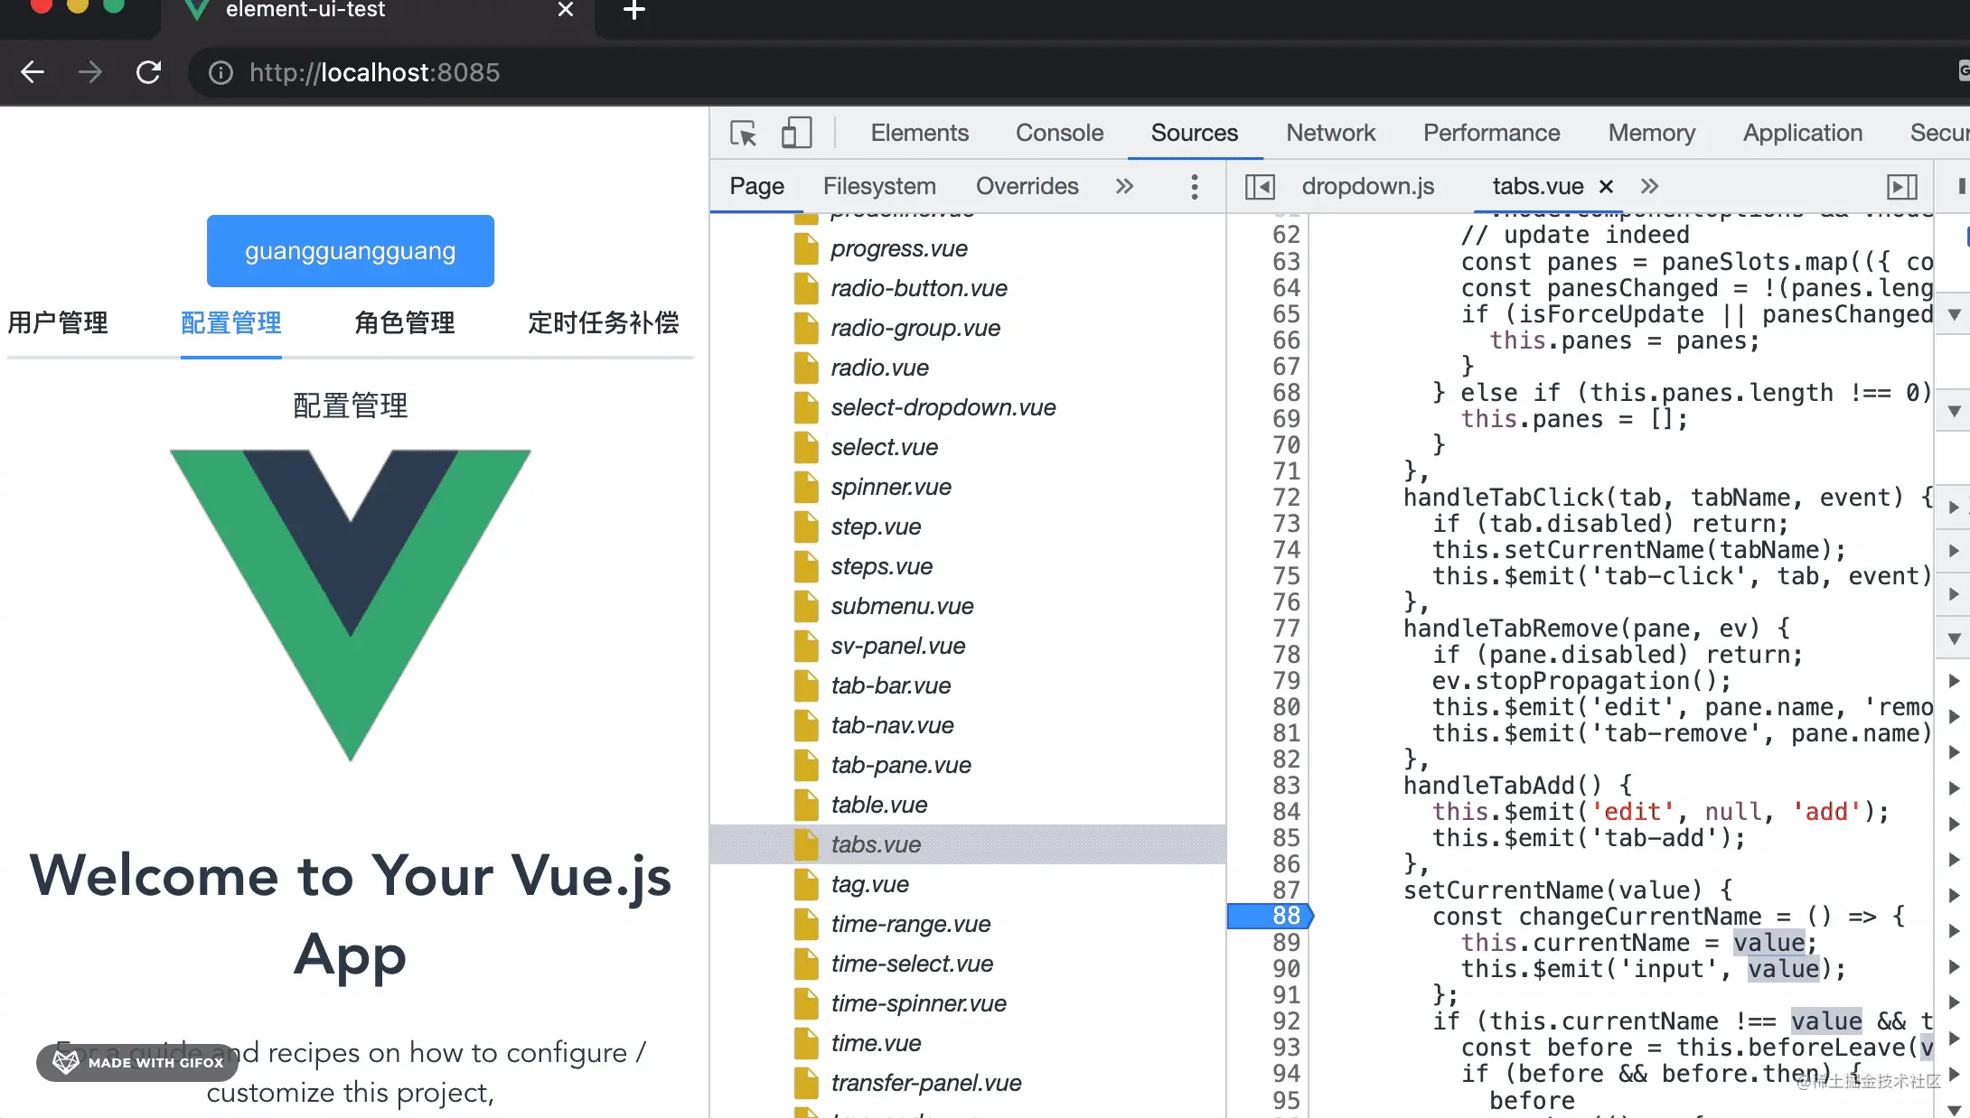Open the navigator three-dot menu
The height and width of the screenshot is (1118, 1970).
[x=1195, y=187]
